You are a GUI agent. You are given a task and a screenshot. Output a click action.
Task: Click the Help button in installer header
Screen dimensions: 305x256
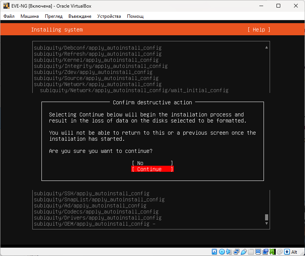[259, 30]
